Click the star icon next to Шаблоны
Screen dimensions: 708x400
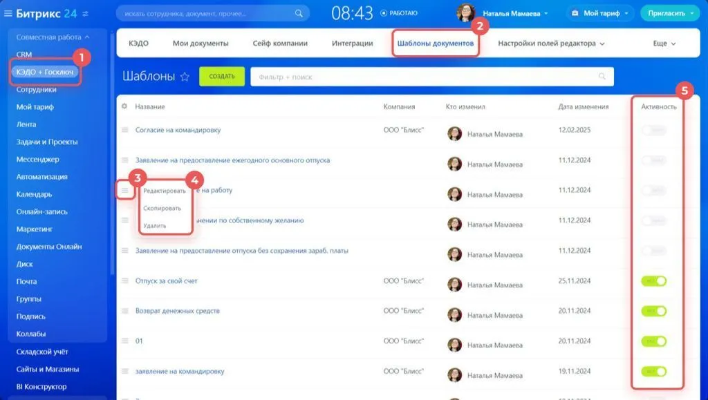click(x=185, y=77)
